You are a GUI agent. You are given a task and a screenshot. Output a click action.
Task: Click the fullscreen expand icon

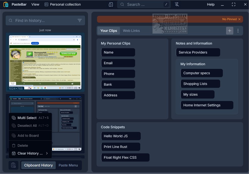233,5
